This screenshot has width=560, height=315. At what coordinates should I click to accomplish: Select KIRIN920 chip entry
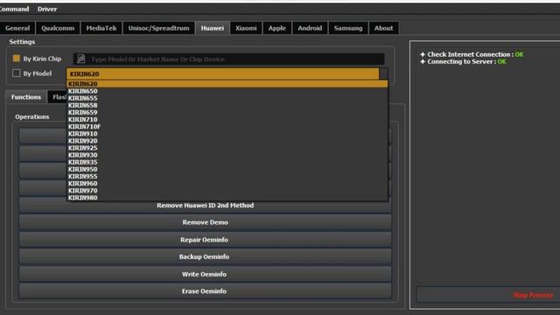click(227, 141)
